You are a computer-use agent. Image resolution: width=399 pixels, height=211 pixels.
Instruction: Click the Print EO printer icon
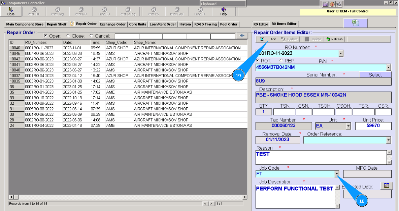pyautogui.click(x=104, y=9)
